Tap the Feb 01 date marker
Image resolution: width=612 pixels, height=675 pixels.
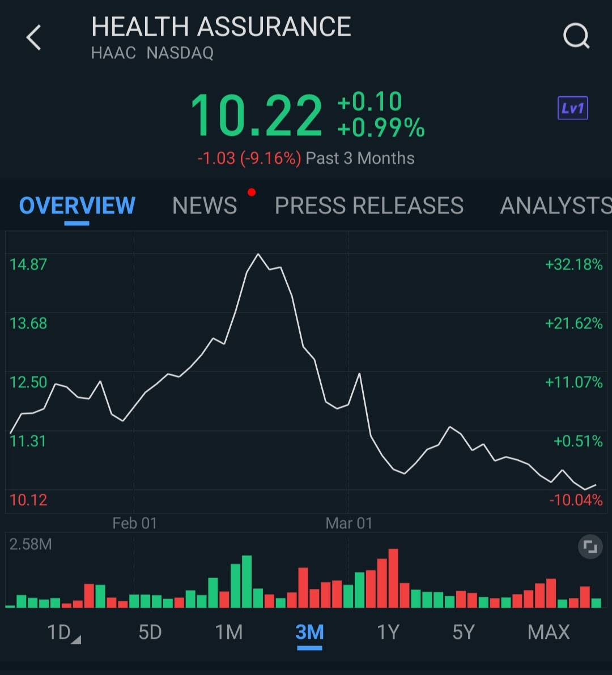(134, 523)
